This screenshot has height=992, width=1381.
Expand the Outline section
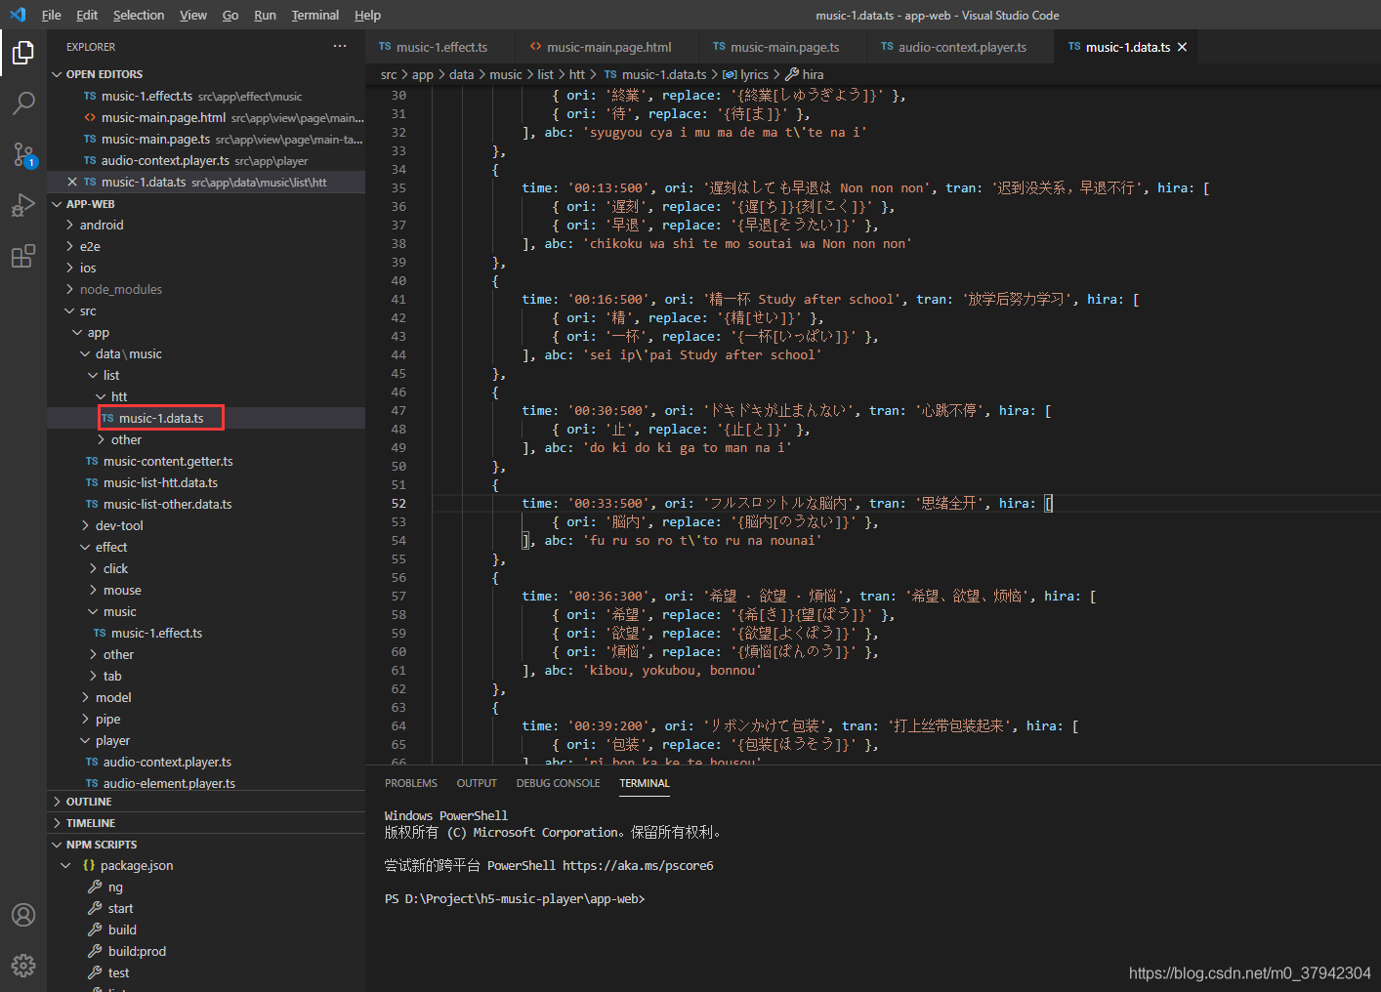coord(57,802)
